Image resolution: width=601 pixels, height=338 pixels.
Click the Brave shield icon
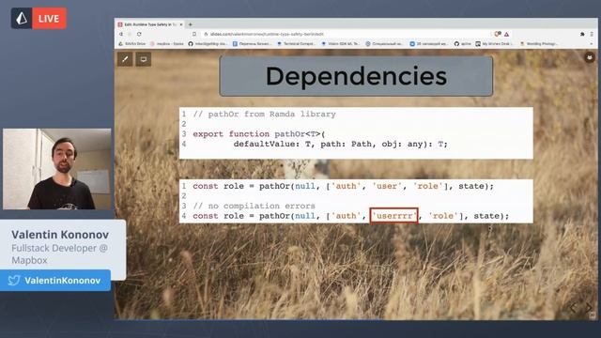[x=498, y=34]
